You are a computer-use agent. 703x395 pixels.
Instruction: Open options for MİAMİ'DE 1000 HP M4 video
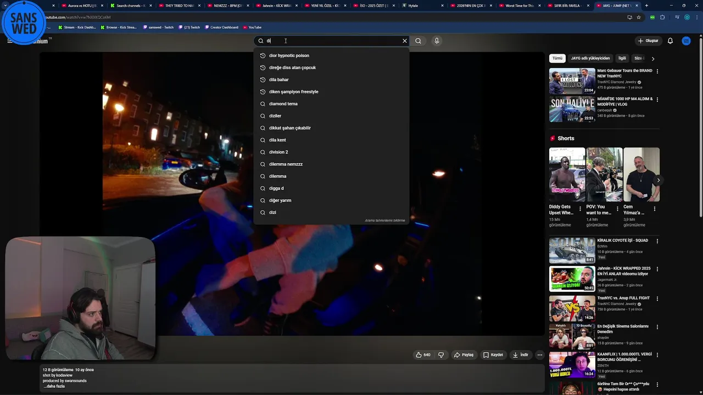click(657, 100)
